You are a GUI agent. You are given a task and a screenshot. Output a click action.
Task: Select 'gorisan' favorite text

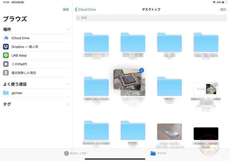tap(17, 93)
